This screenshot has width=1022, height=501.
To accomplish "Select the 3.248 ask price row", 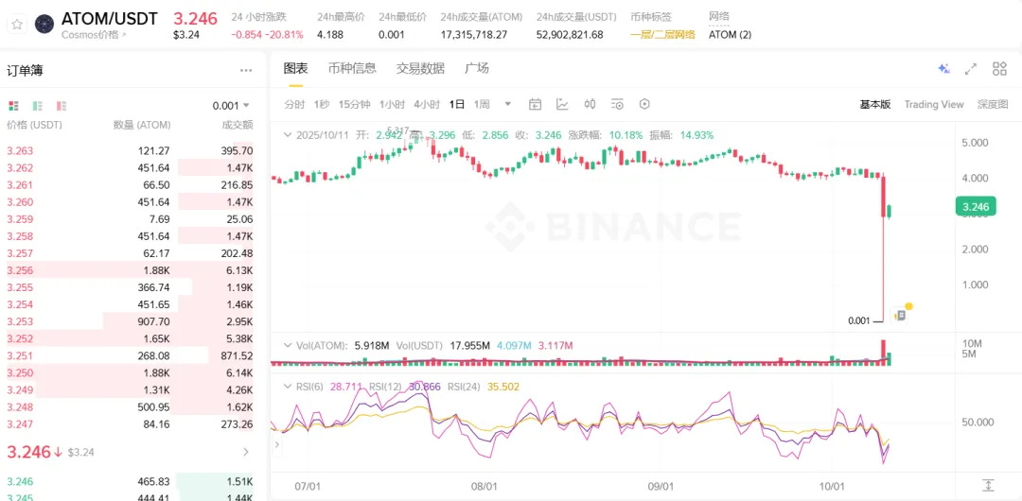I will point(130,407).
